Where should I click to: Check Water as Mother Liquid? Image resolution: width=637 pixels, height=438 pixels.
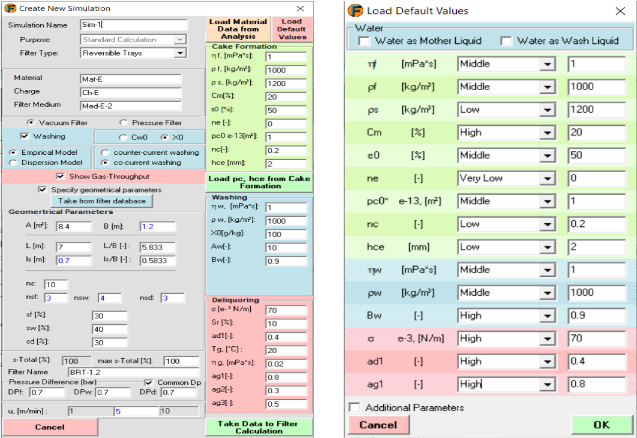click(364, 41)
